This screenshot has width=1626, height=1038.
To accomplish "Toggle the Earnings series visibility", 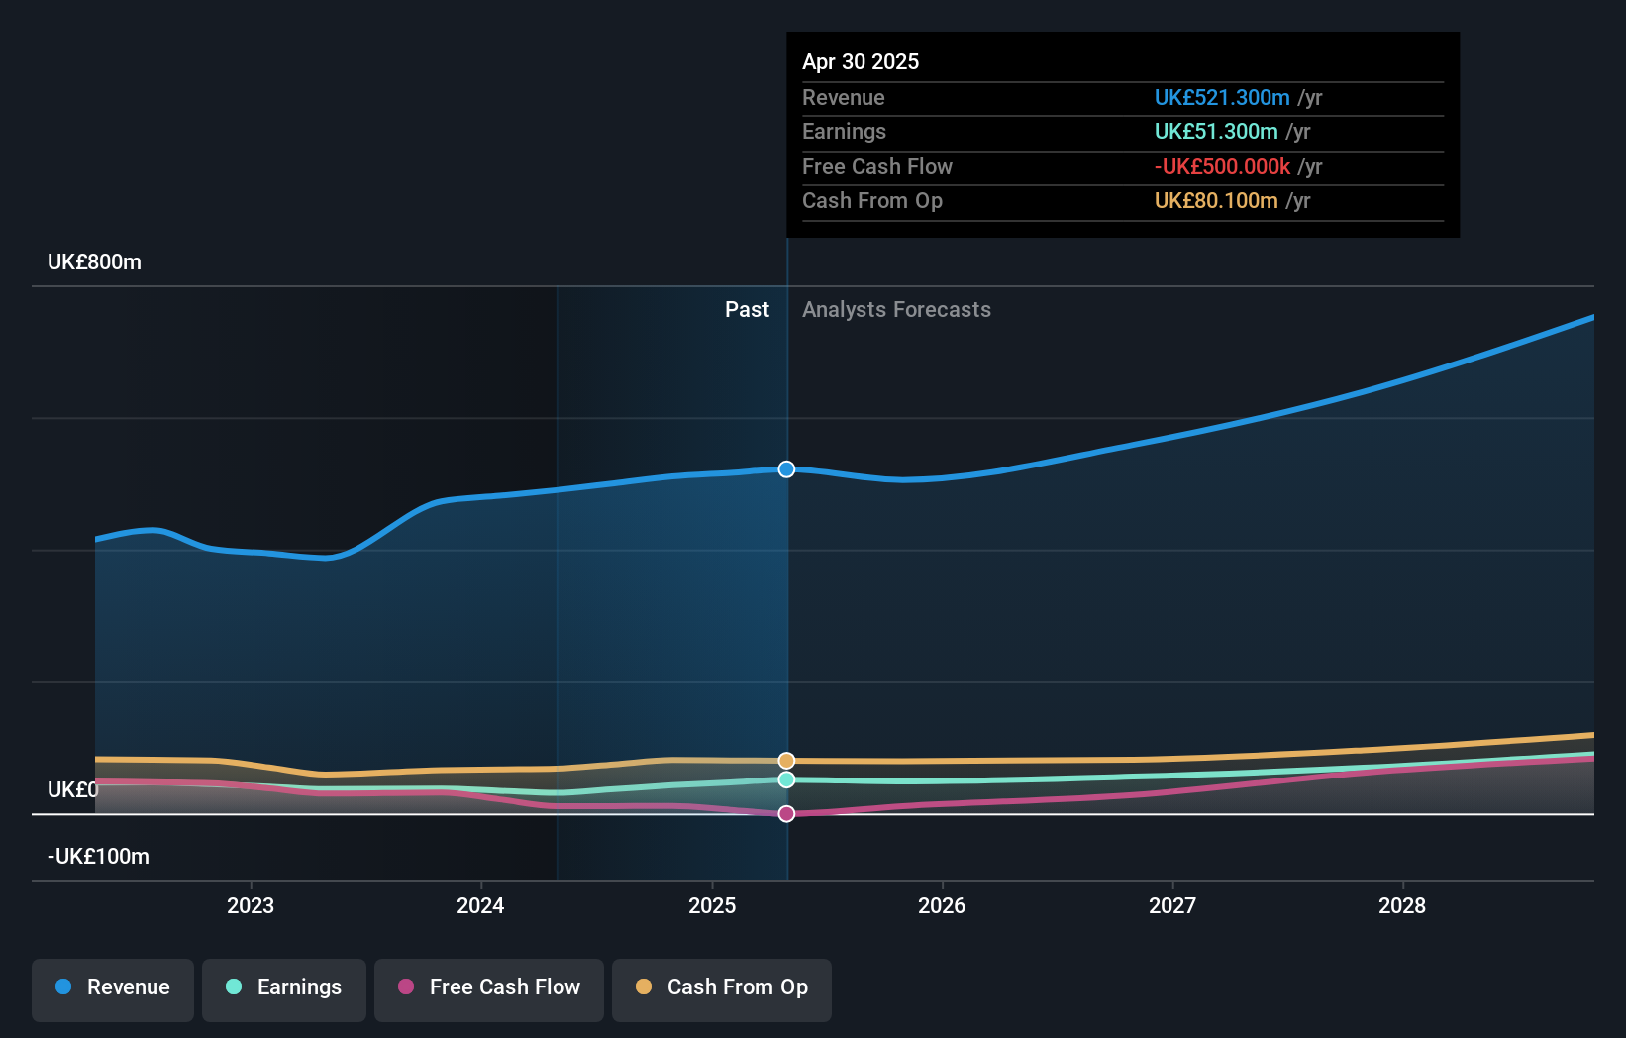I will click(283, 988).
